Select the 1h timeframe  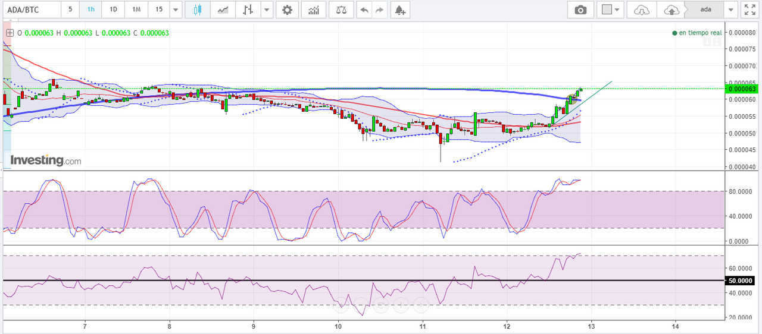(90, 10)
